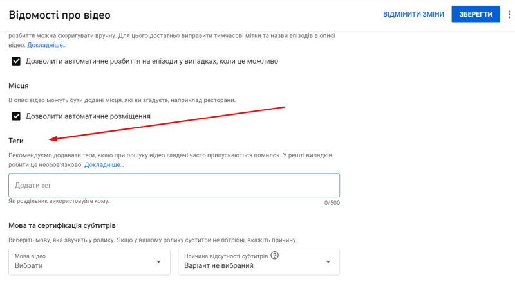Open the three-dot more options menu
Image resolution: width=515 pixels, height=282 pixels.
pyautogui.click(x=509, y=14)
